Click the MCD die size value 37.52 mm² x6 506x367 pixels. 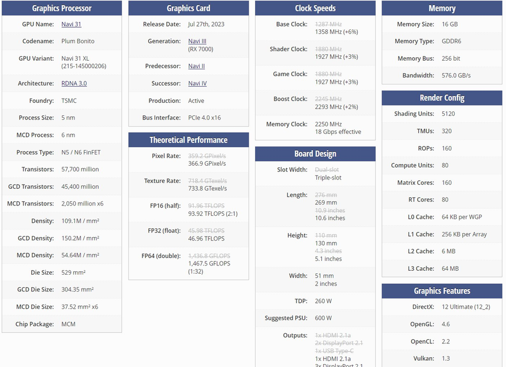(80, 307)
